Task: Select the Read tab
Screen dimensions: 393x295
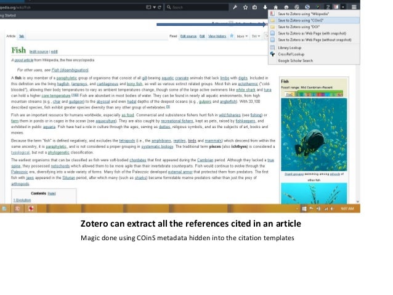Action: pos(173,36)
